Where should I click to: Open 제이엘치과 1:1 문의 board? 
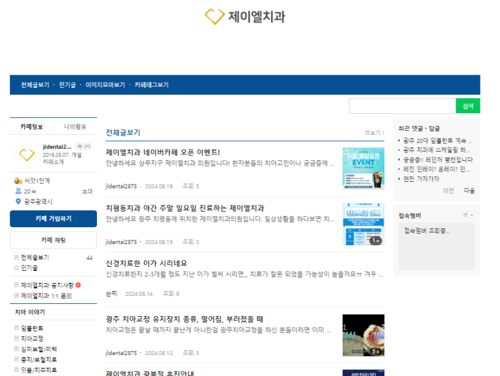point(46,296)
